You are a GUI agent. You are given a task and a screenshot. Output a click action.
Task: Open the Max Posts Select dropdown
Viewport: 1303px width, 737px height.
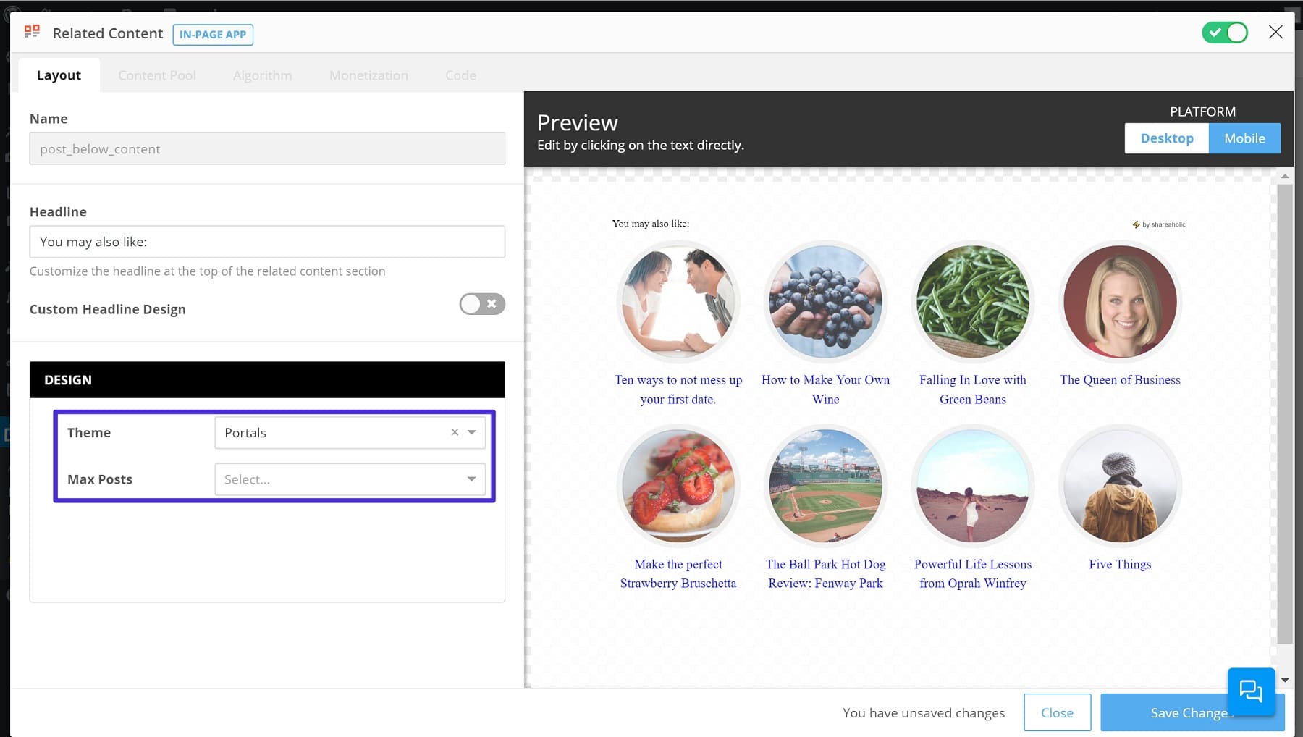[x=350, y=479]
